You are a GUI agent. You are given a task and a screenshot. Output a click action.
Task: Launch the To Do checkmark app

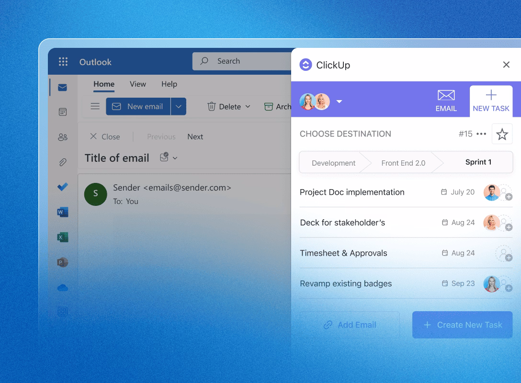pos(63,187)
